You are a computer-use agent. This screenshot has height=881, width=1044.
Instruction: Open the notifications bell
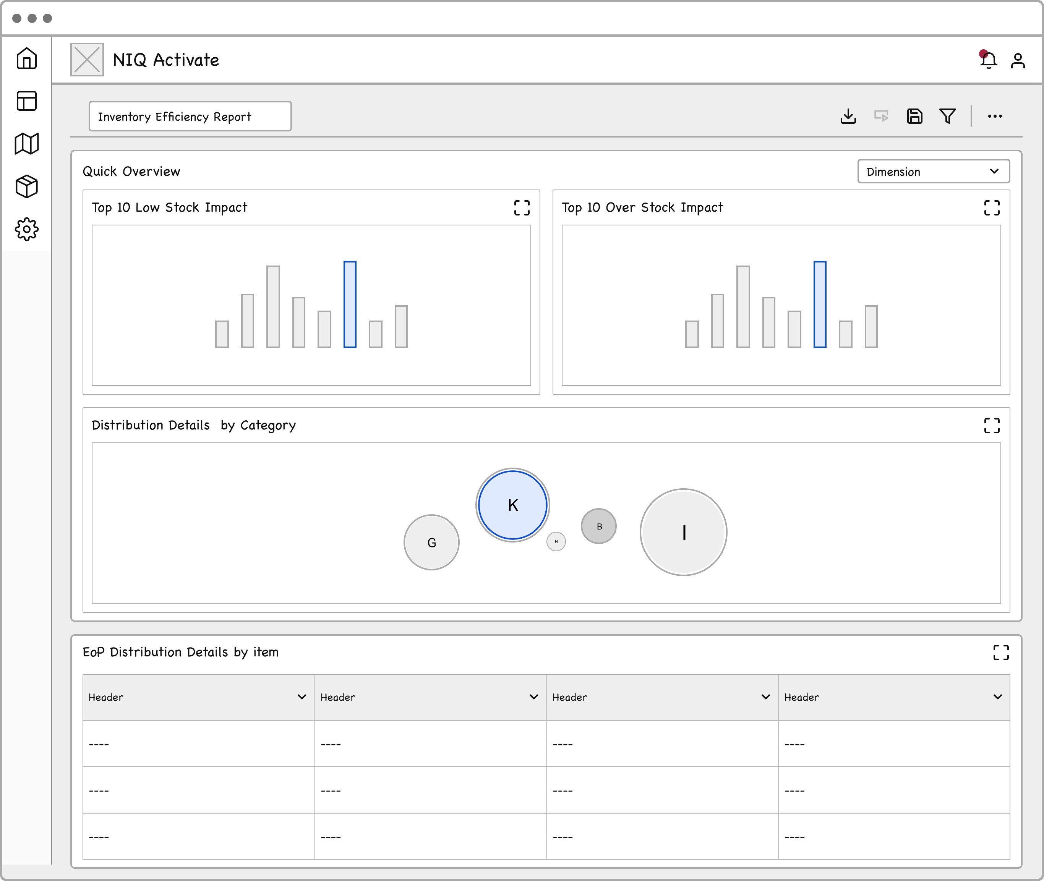pyautogui.click(x=988, y=60)
